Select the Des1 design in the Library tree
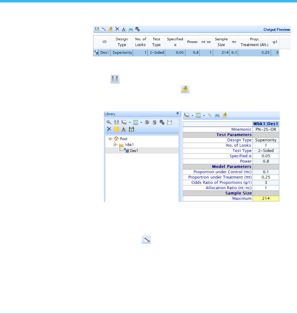The width and height of the screenshot is (297, 314). 134,151
